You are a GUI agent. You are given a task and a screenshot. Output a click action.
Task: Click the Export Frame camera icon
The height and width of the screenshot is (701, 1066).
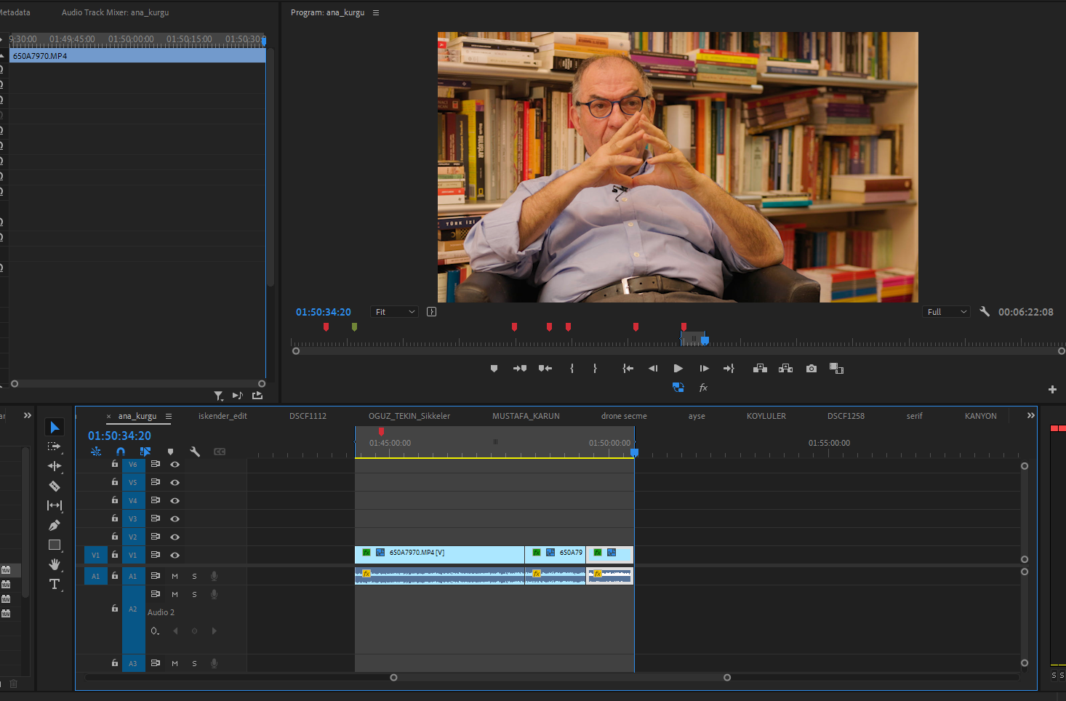[811, 368]
